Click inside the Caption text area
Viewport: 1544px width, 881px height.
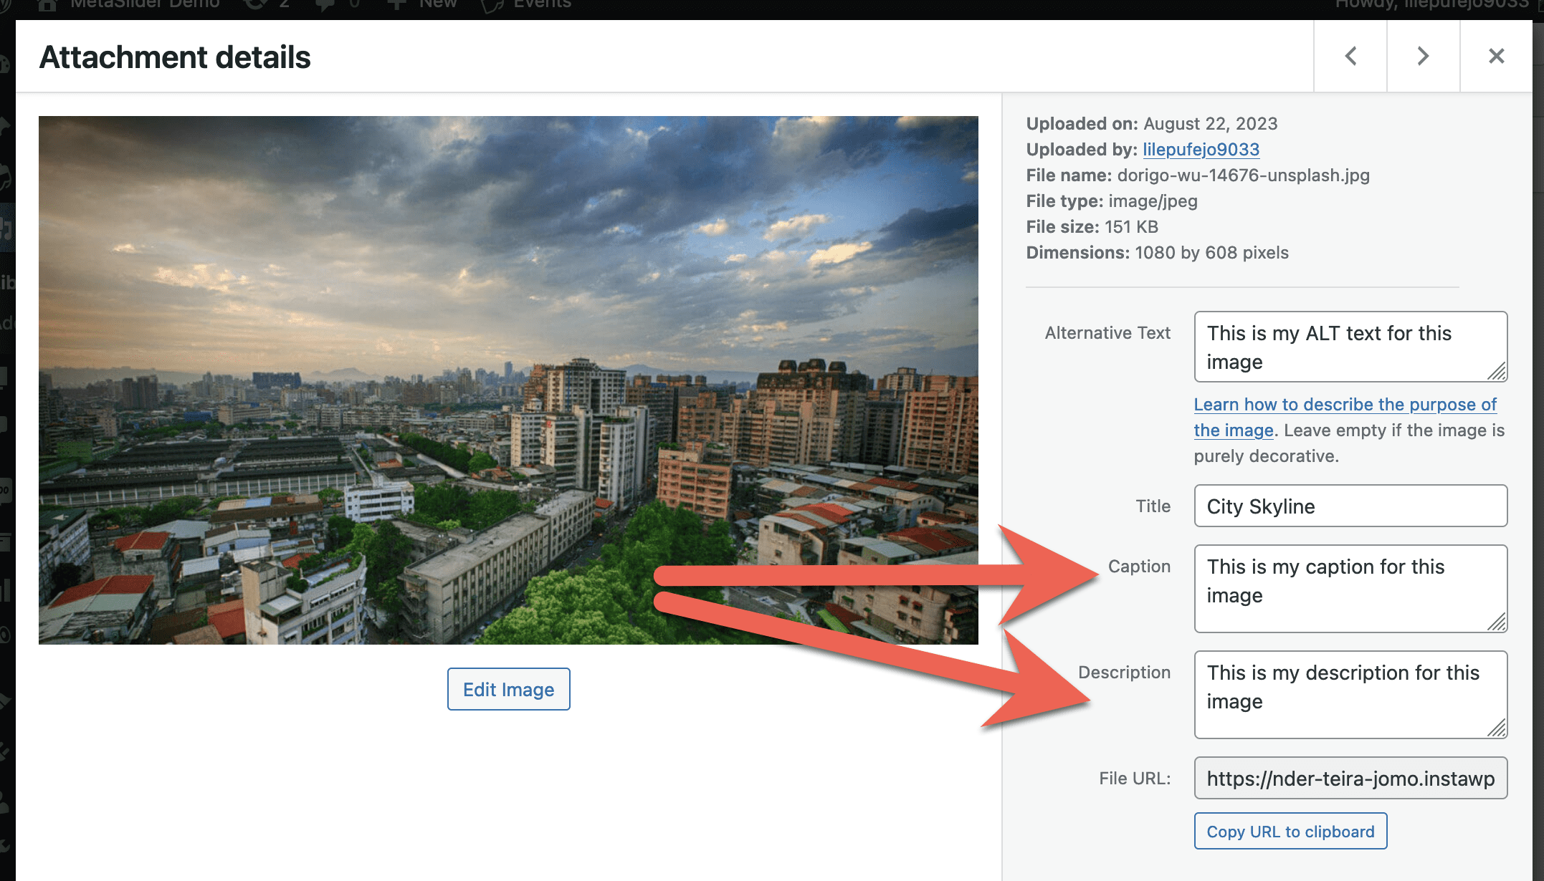(x=1340, y=589)
